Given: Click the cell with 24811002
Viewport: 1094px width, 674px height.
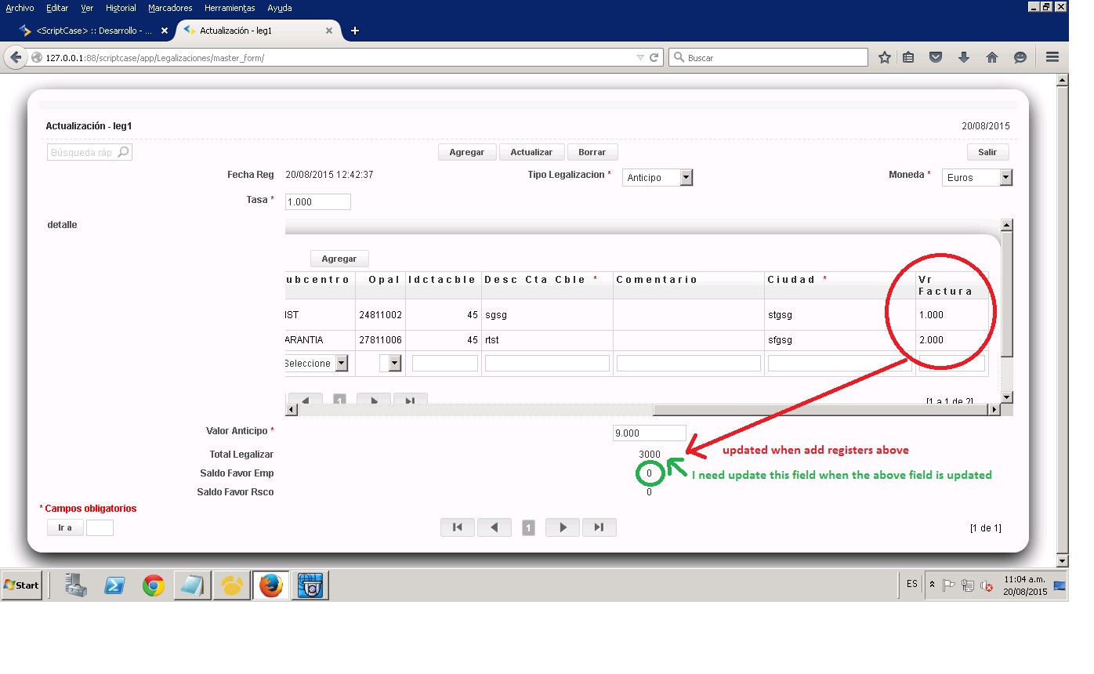Looking at the screenshot, I should click(x=380, y=315).
